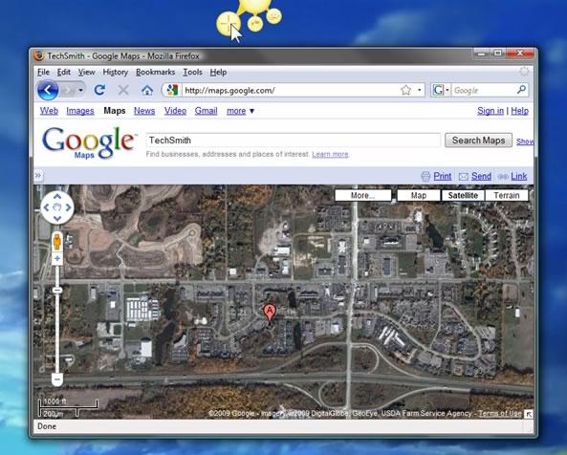Switch to the Terrain view

[x=506, y=196]
